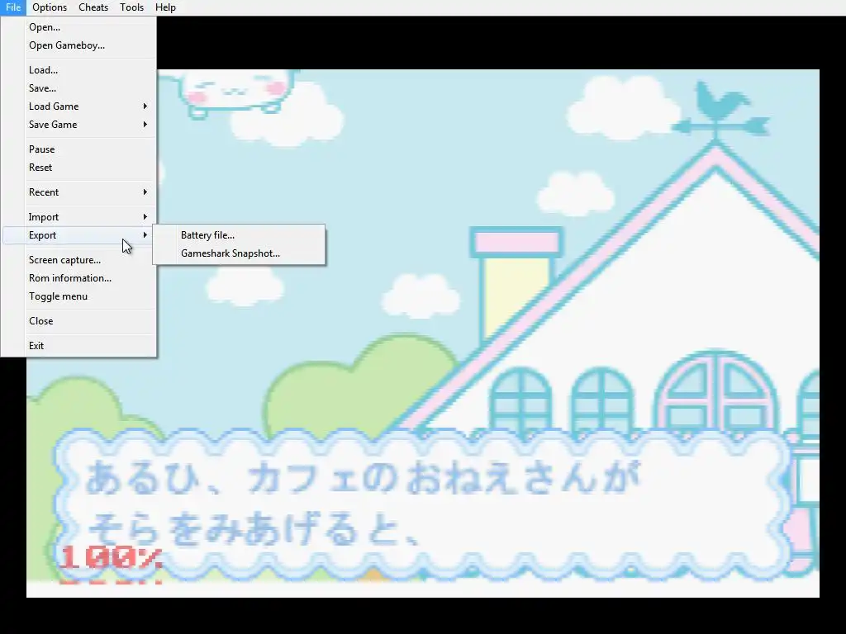Screen dimensions: 846x634
Task: Pause the emulation via Pause
Action: [x=78, y=149]
